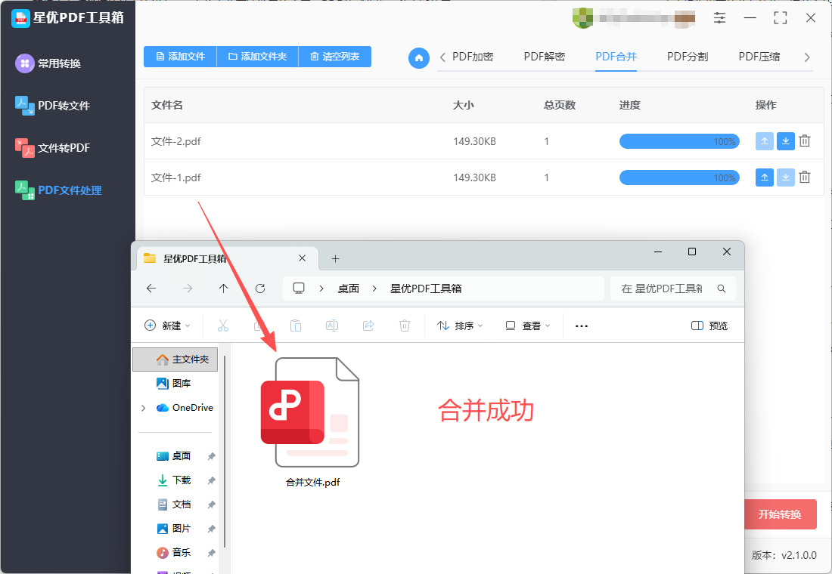
Task: Open PDF转文件 sidebar section
Action: [52, 106]
